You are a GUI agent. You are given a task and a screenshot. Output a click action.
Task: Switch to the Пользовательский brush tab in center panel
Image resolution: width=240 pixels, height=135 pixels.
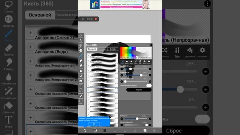click(x=102, y=49)
